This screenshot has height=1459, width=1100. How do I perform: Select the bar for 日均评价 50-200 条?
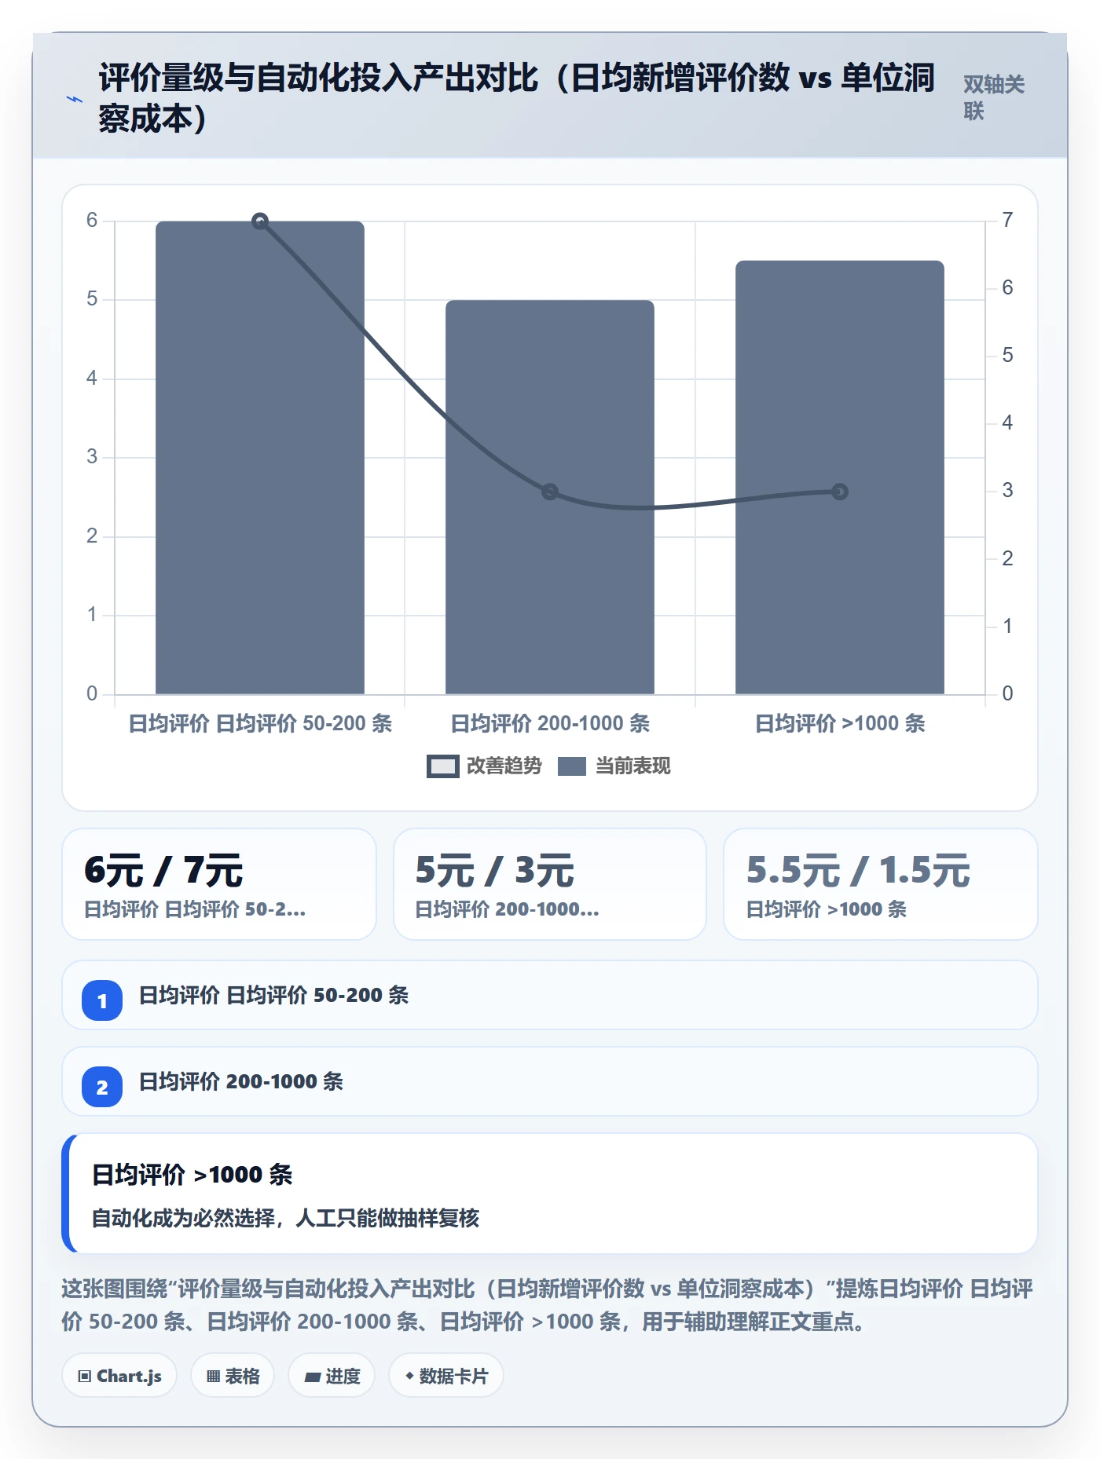pyautogui.click(x=260, y=458)
